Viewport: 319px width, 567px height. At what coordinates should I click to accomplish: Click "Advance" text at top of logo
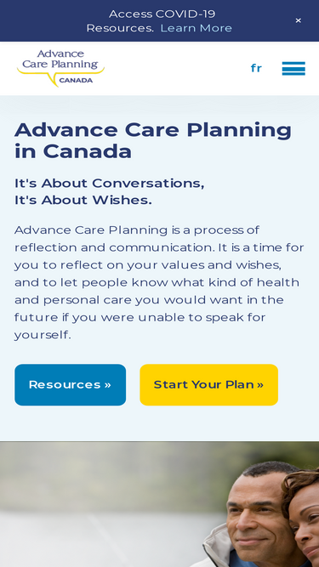point(60,54)
